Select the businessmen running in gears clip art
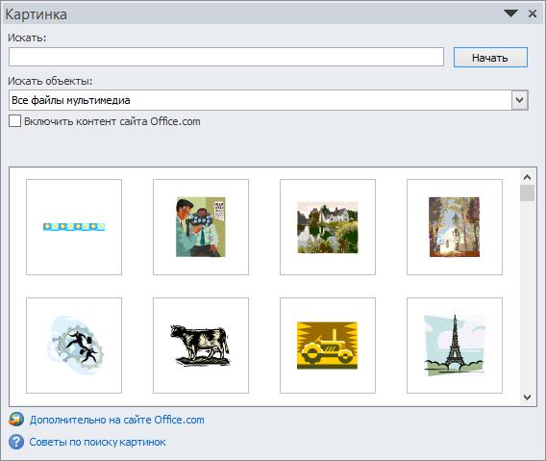546x461 pixels. point(74,346)
